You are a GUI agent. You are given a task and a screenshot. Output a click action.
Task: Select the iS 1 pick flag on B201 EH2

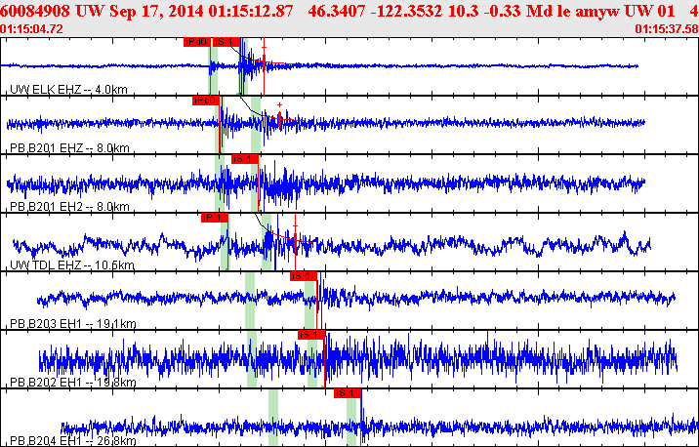tap(245, 159)
